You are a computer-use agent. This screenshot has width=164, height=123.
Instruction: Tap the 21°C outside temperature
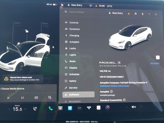[109, 6]
